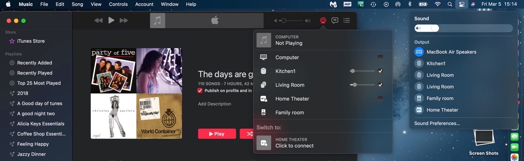Image resolution: width=524 pixels, height=161 pixels.
Task: Enable the Computer checkbox in AirPlay list
Action: [380, 57]
